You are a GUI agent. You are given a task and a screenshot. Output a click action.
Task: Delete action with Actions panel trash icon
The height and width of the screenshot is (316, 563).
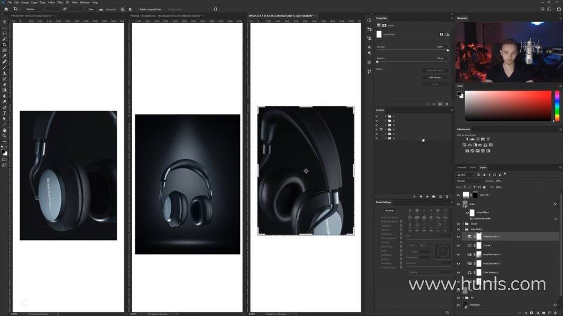click(447, 197)
